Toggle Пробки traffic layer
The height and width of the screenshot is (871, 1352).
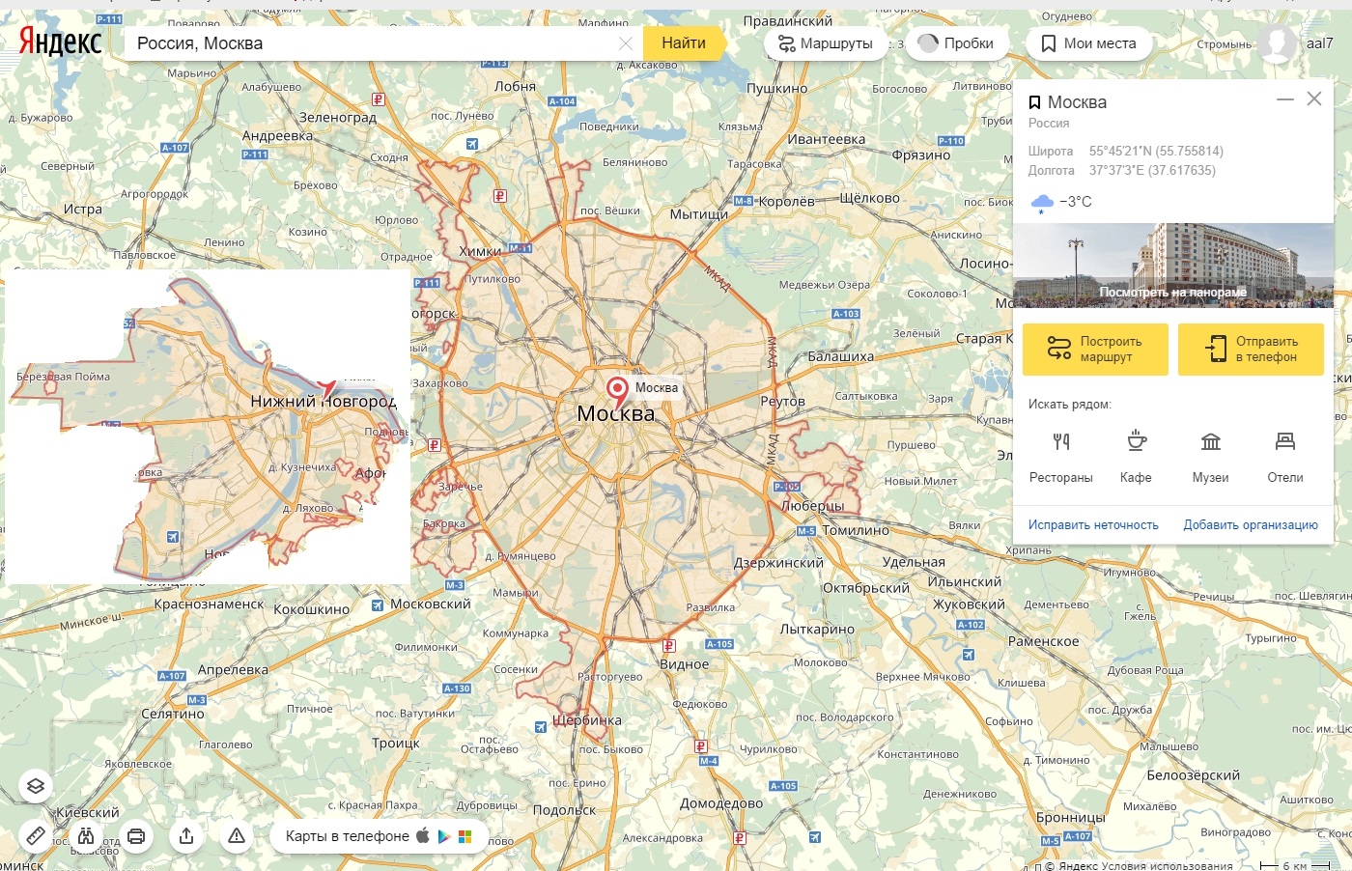[956, 43]
